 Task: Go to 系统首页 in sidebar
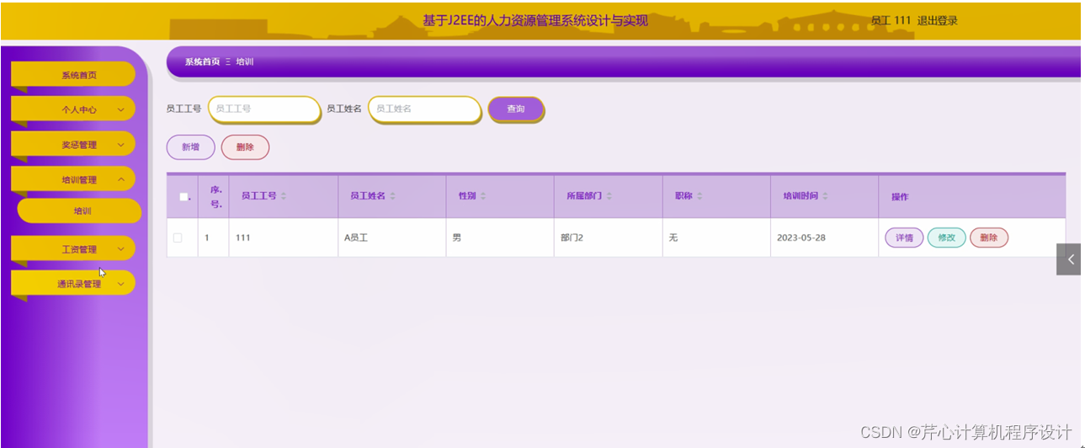pos(73,75)
